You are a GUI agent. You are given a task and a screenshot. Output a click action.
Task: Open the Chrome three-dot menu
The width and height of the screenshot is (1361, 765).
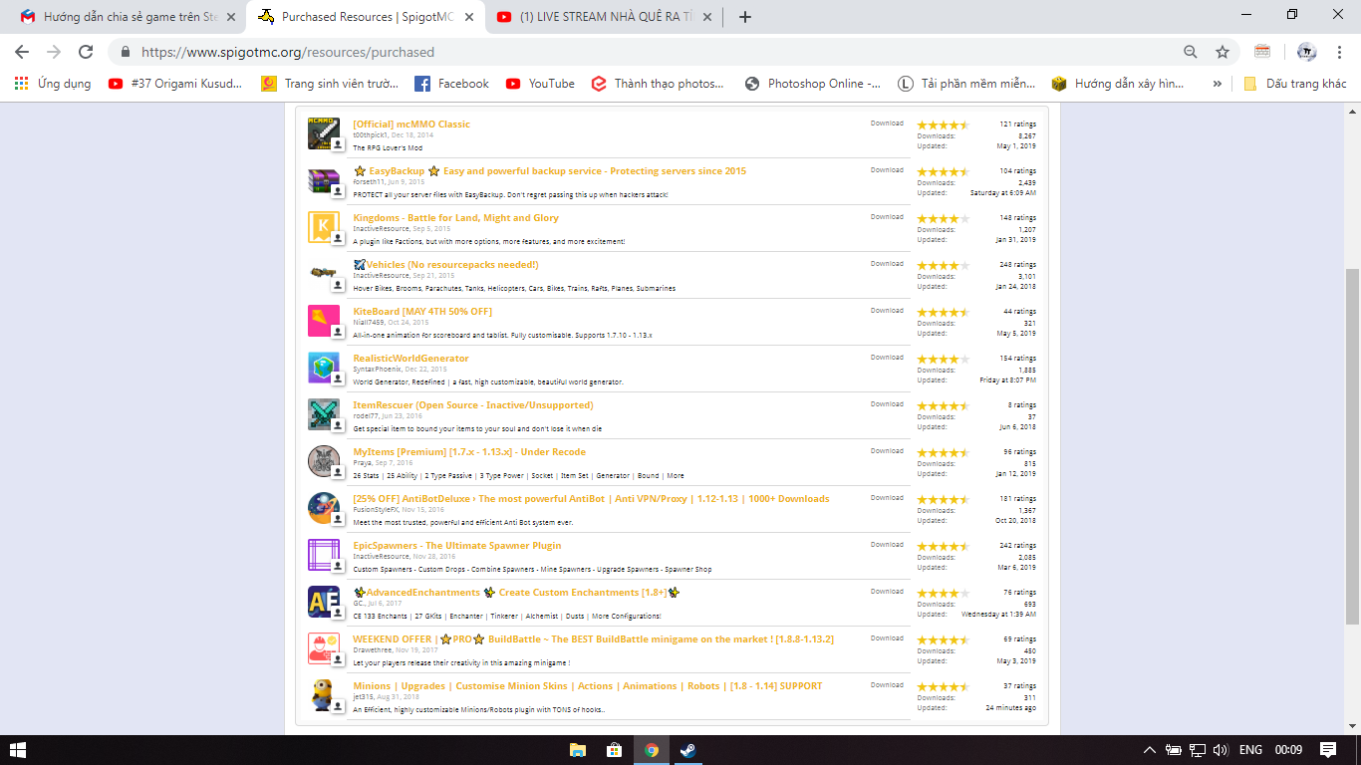pyautogui.click(x=1340, y=51)
